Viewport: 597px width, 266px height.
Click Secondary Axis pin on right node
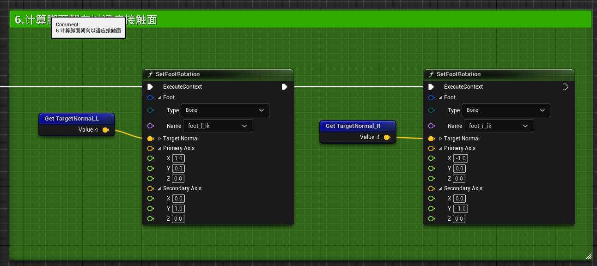[x=431, y=188]
